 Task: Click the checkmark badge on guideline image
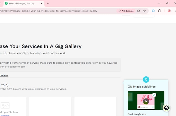(154, 95)
